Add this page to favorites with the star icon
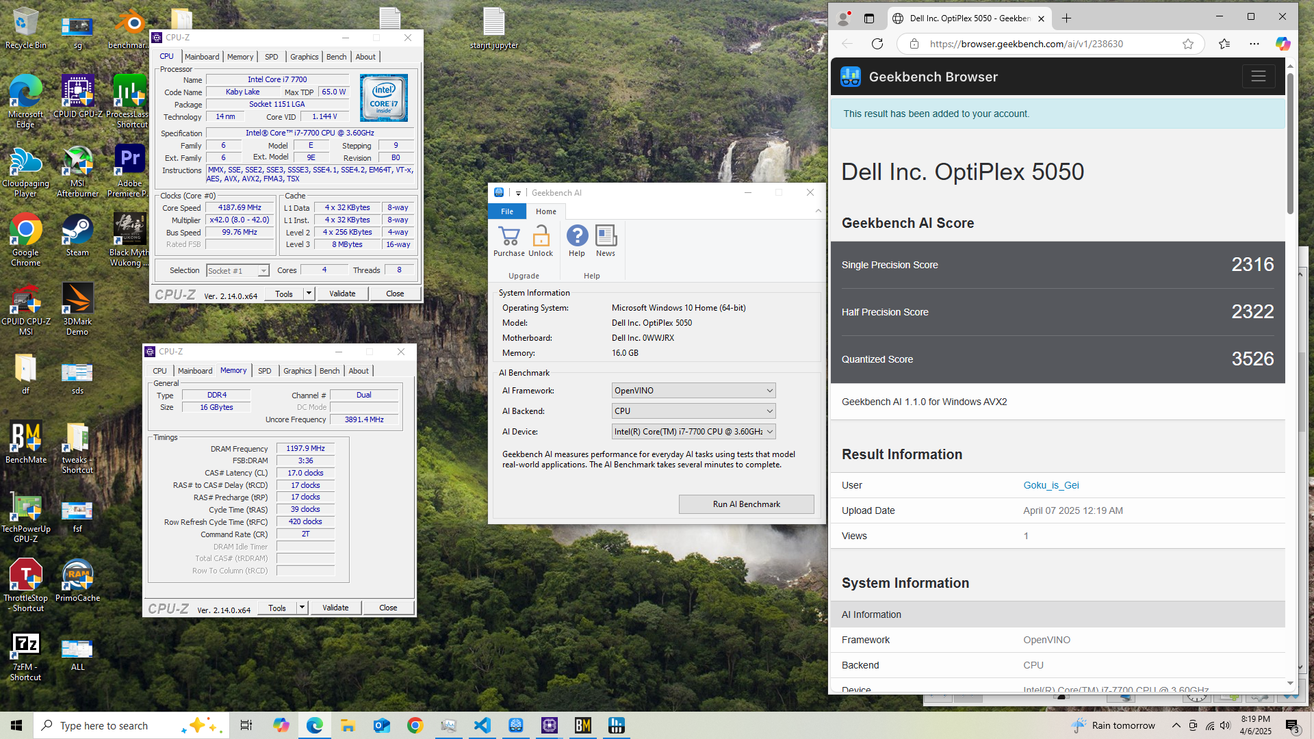 click(x=1188, y=44)
